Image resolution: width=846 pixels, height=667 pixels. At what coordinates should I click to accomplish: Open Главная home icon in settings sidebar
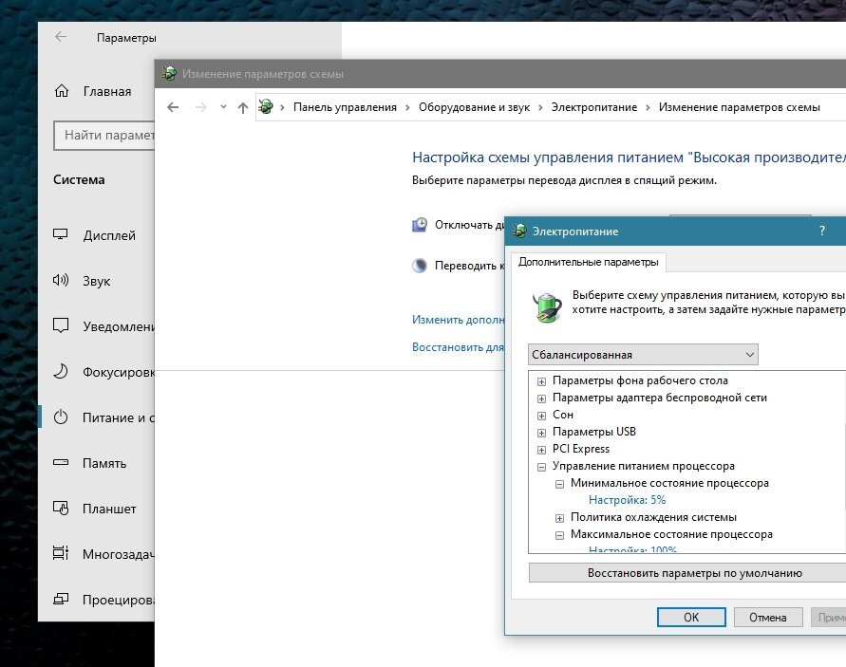click(x=62, y=92)
